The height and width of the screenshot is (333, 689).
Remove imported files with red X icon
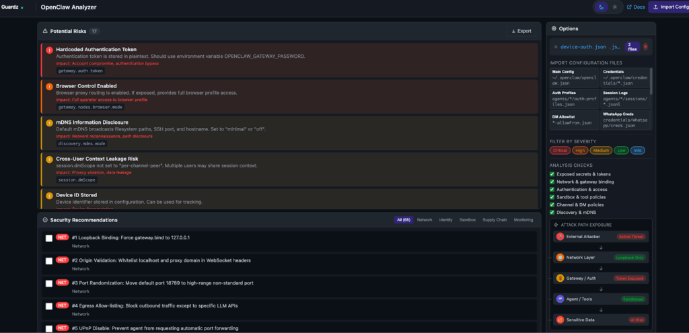(x=646, y=46)
